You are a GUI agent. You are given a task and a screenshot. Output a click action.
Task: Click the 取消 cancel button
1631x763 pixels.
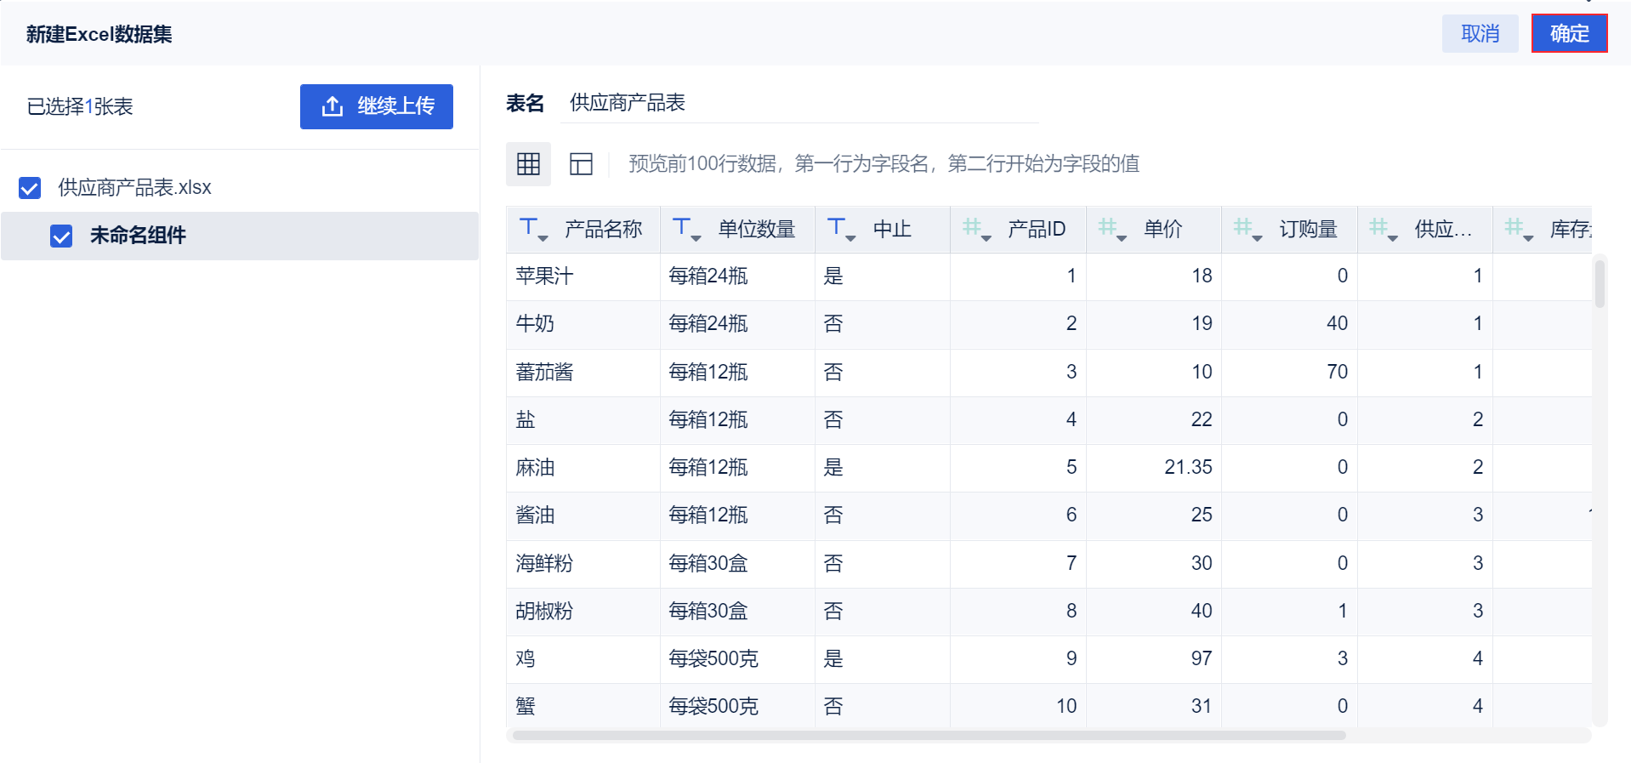pos(1480,34)
